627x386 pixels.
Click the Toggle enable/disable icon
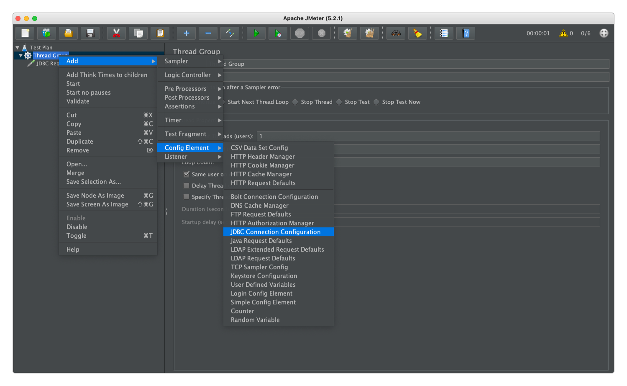pos(230,33)
